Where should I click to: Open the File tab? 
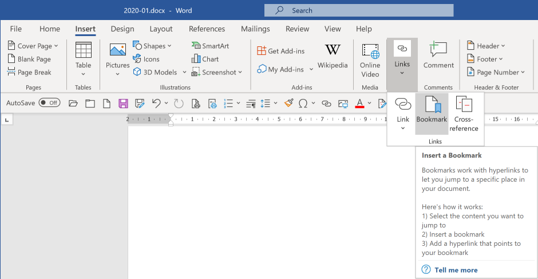pyautogui.click(x=16, y=29)
